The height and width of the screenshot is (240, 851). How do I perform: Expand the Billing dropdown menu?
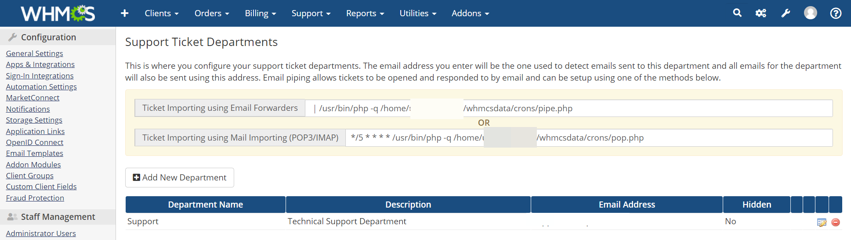(x=260, y=13)
